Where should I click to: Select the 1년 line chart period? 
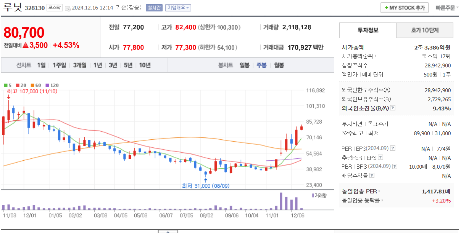98,65
